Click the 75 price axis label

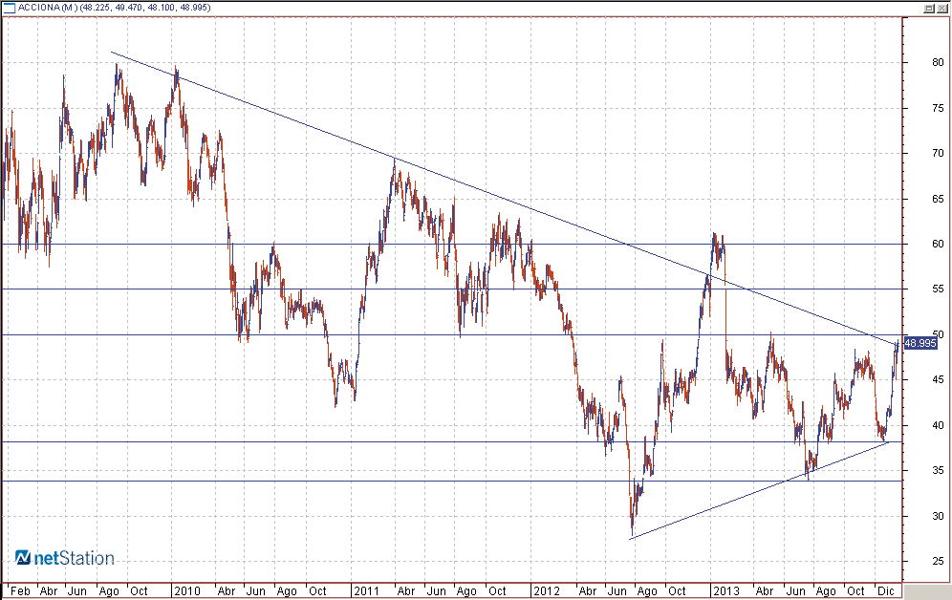[938, 108]
